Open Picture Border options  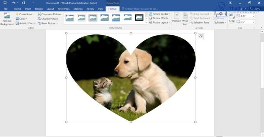click(159, 14)
